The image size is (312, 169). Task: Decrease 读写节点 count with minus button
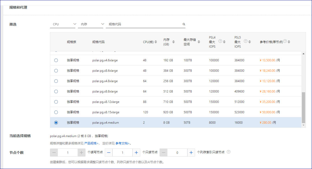point(54,152)
